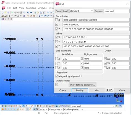Click the yellow arrow snap icon in bottom toolbar
The height and width of the screenshot is (115, 131).
[30, 109]
